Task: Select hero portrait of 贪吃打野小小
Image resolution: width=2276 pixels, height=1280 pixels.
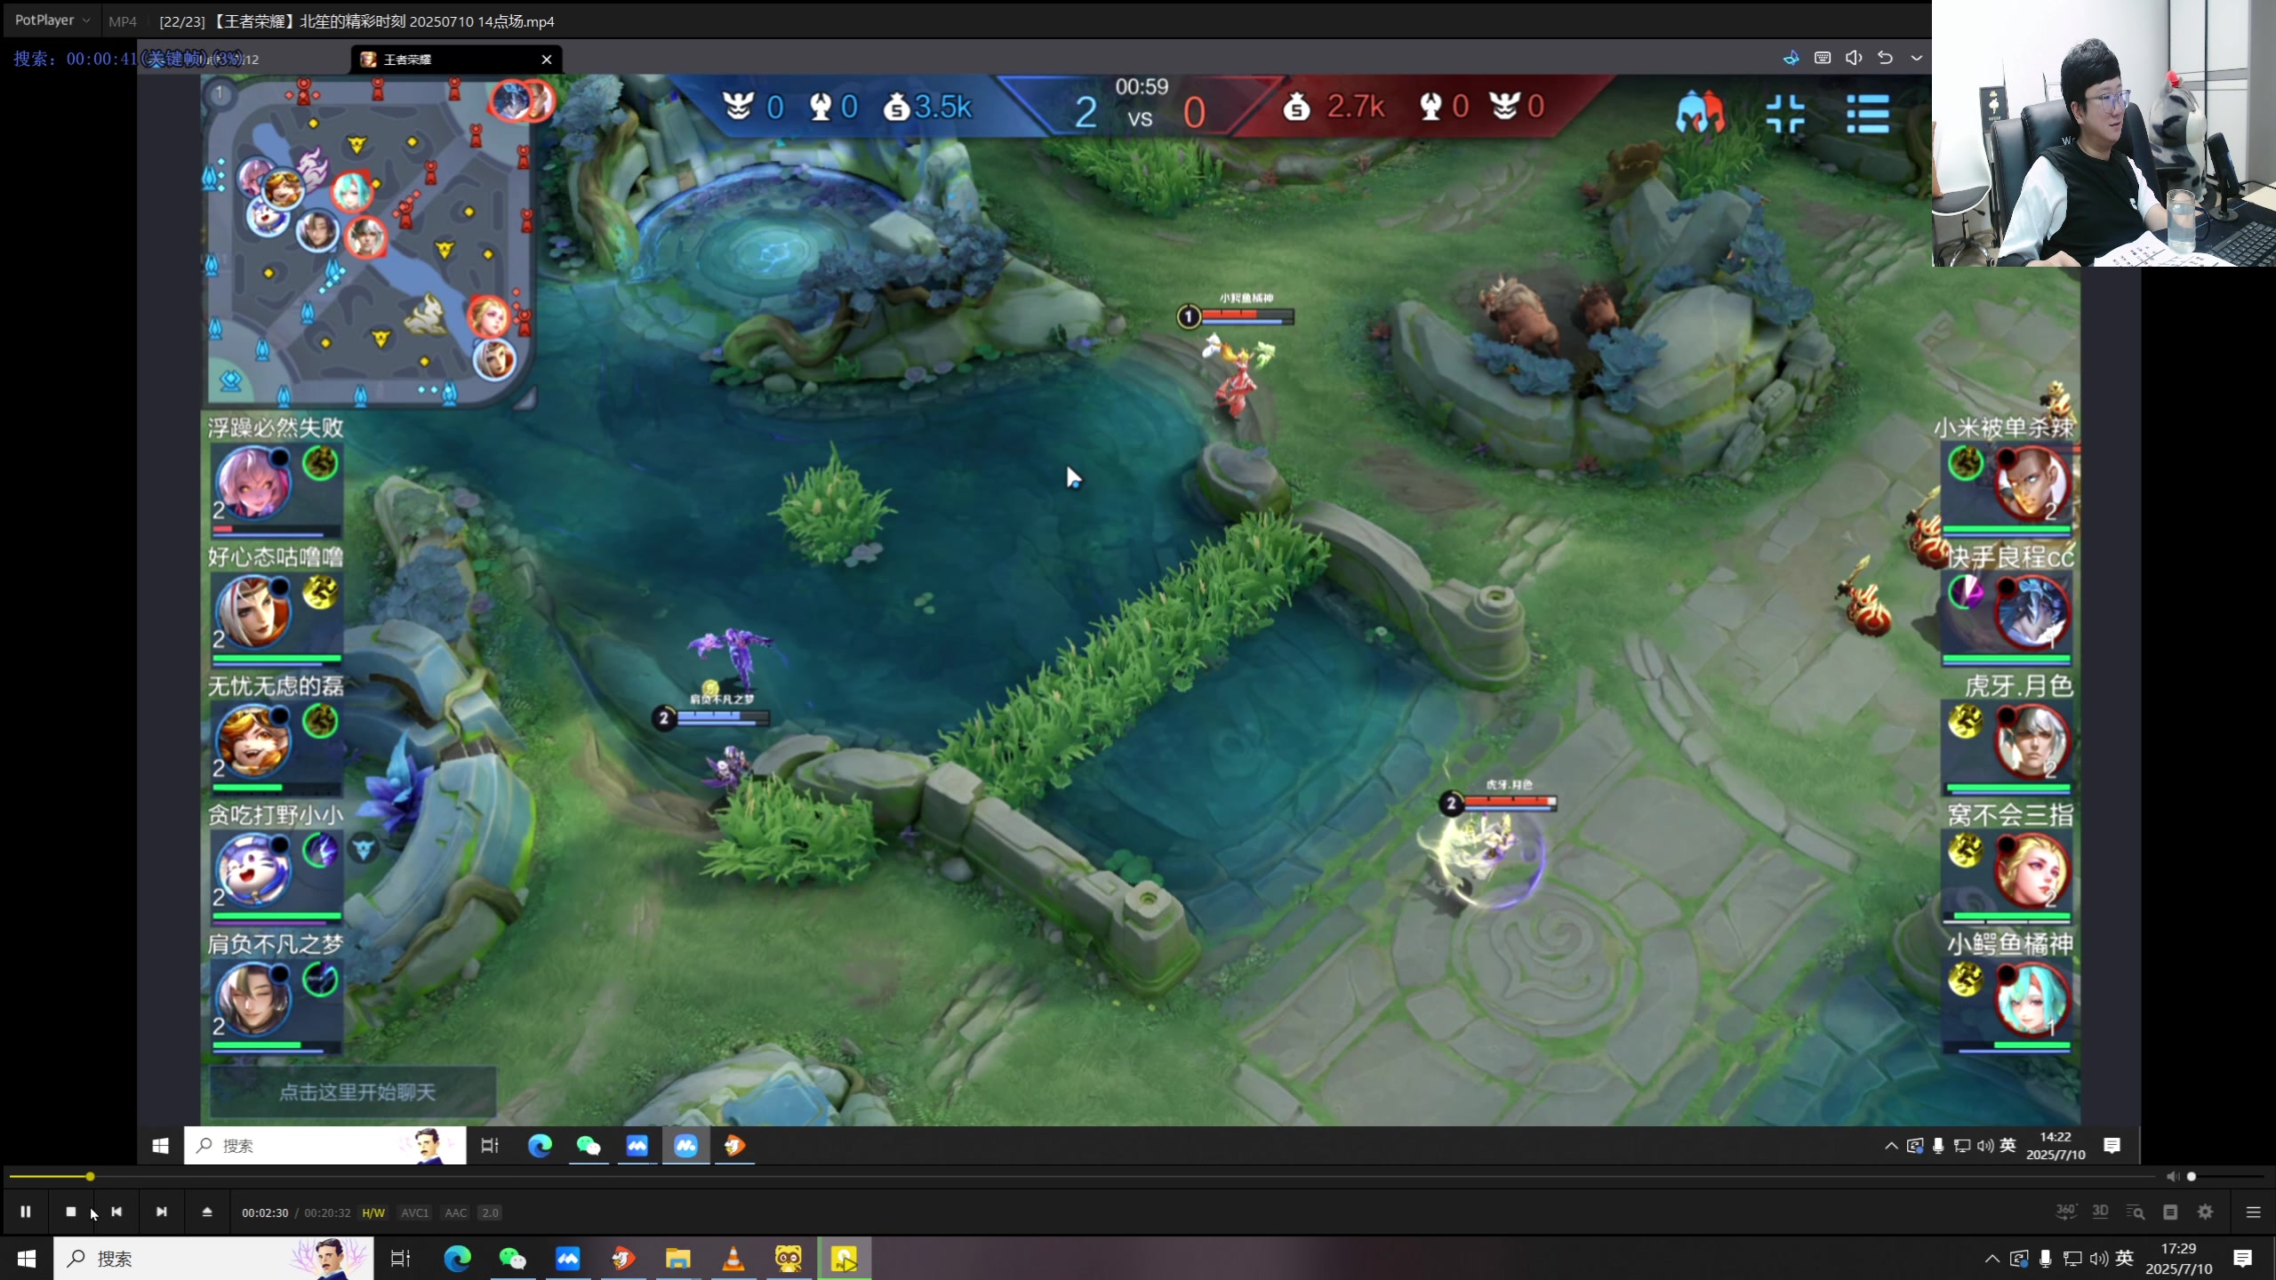Action: (253, 869)
